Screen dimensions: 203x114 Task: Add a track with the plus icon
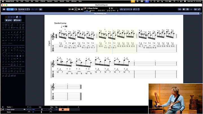point(3,107)
